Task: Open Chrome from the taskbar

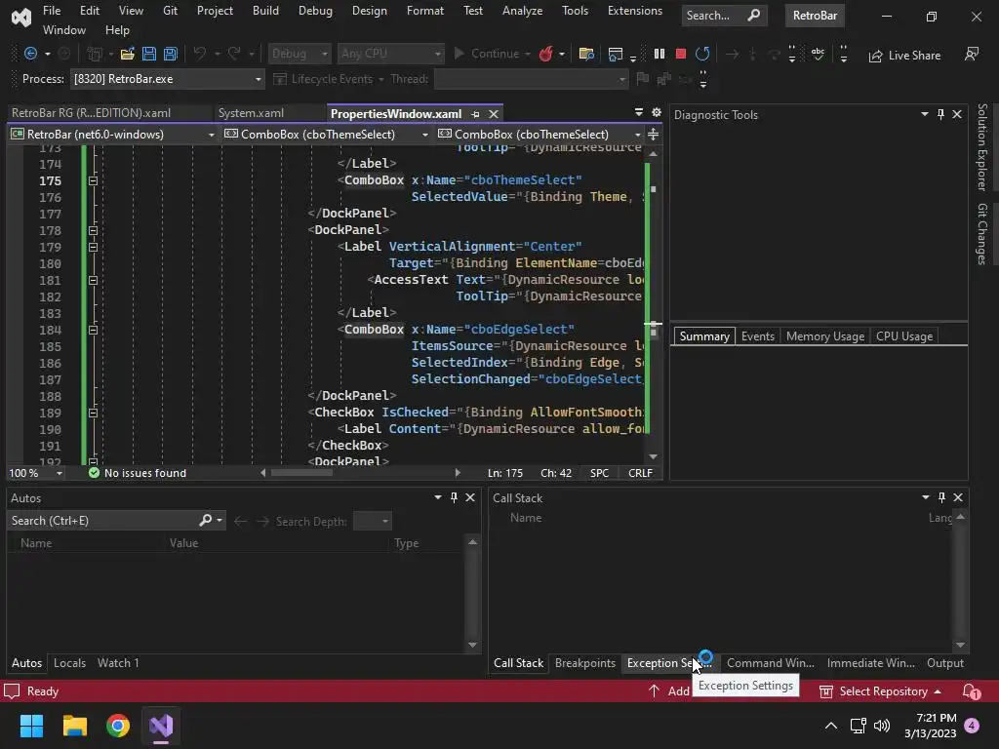Action: pyautogui.click(x=118, y=726)
